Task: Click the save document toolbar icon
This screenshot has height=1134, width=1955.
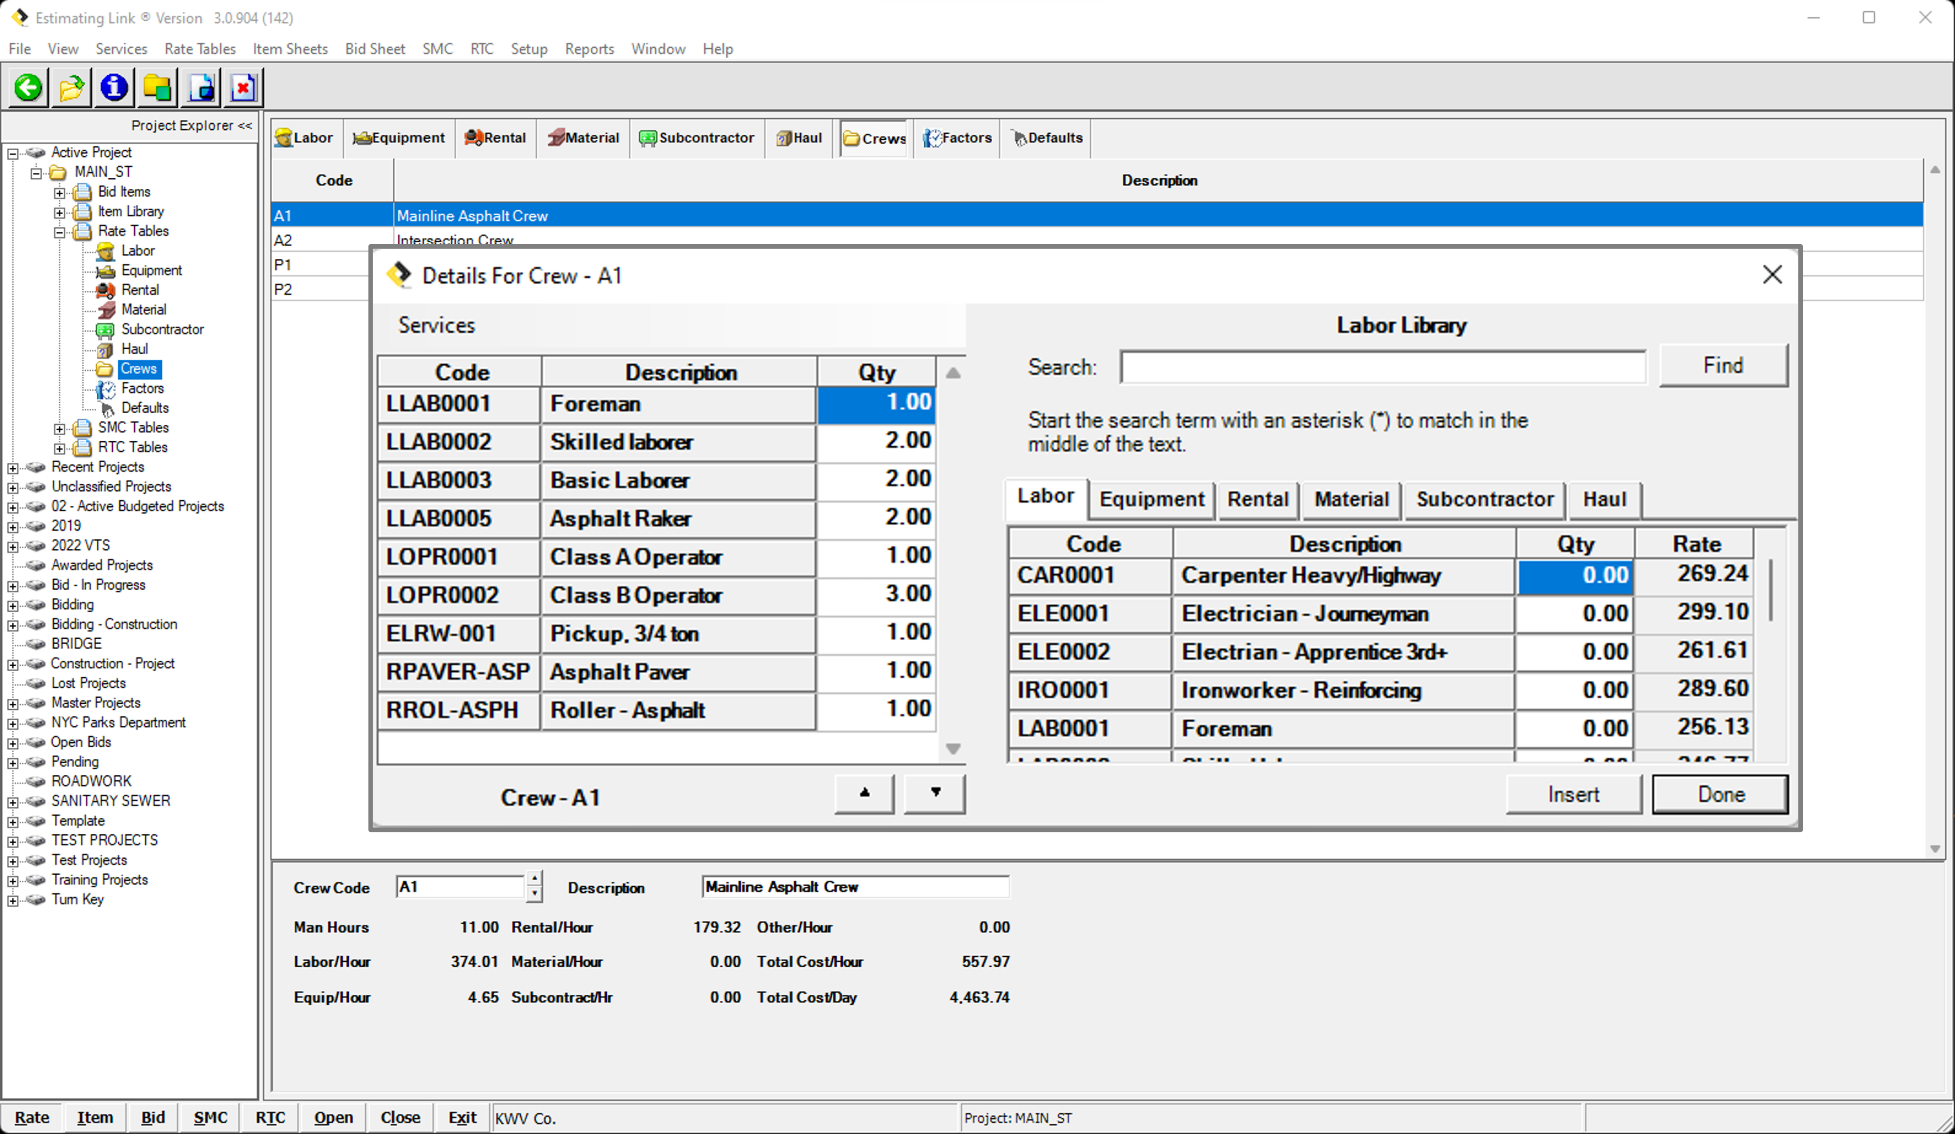Action: [x=201, y=87]
